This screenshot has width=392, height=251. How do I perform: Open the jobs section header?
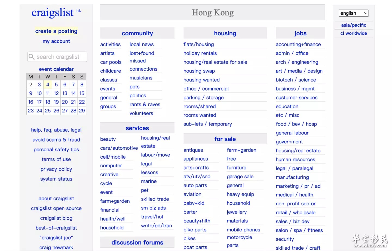point(301,33)
